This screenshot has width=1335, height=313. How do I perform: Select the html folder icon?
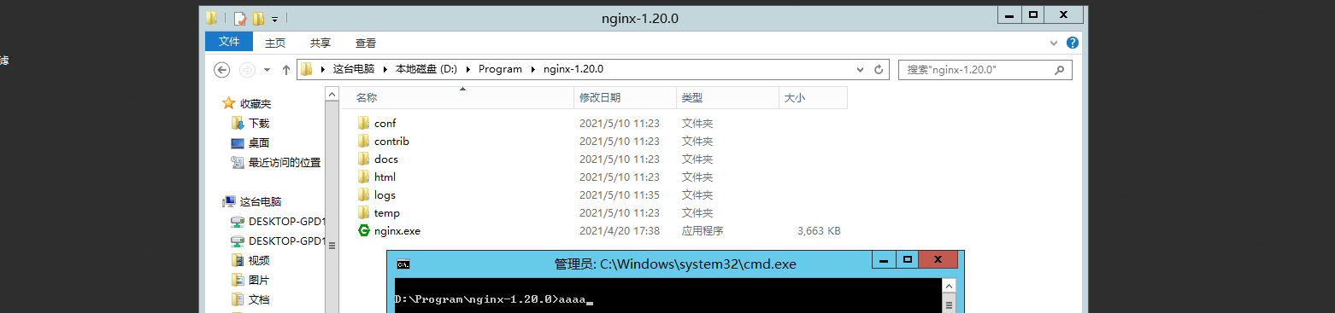363,177
